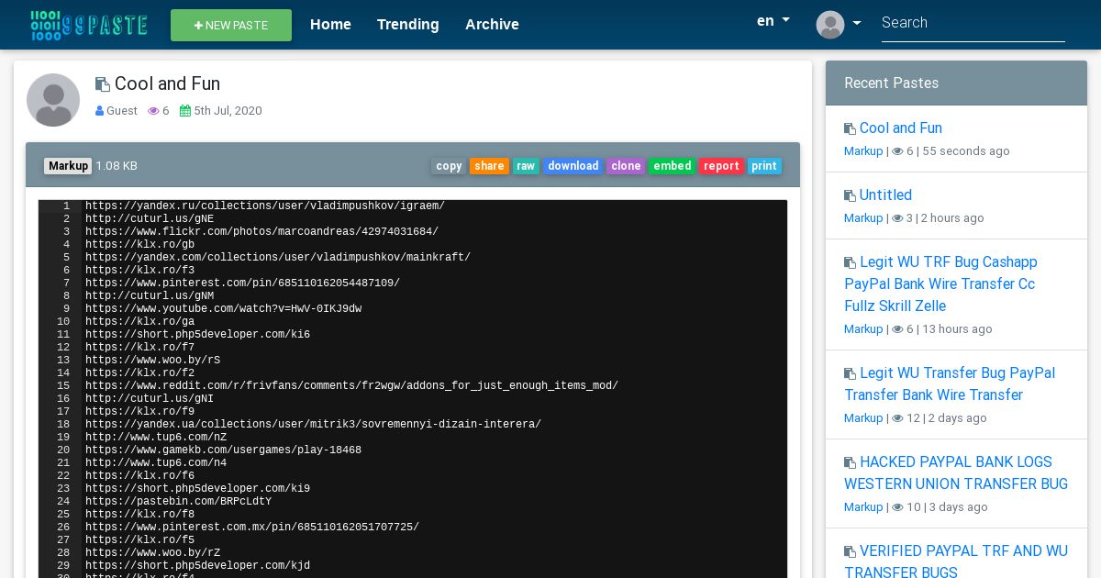
Task: Click the Markup syntax badge
Action: click(68, 166)
